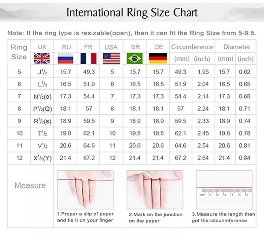Click the 2.64 inch circumference cell

click(x=203, y=158)
